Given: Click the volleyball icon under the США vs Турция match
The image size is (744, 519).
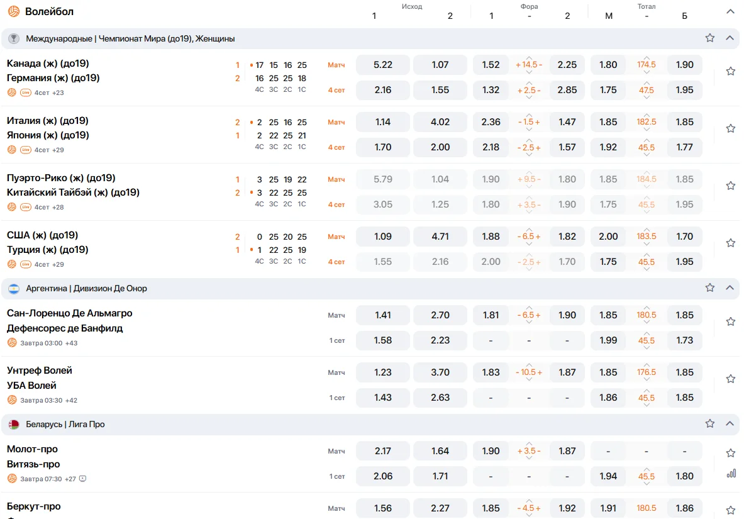Looking at the screenshot, I should click(x=12, y=264).
